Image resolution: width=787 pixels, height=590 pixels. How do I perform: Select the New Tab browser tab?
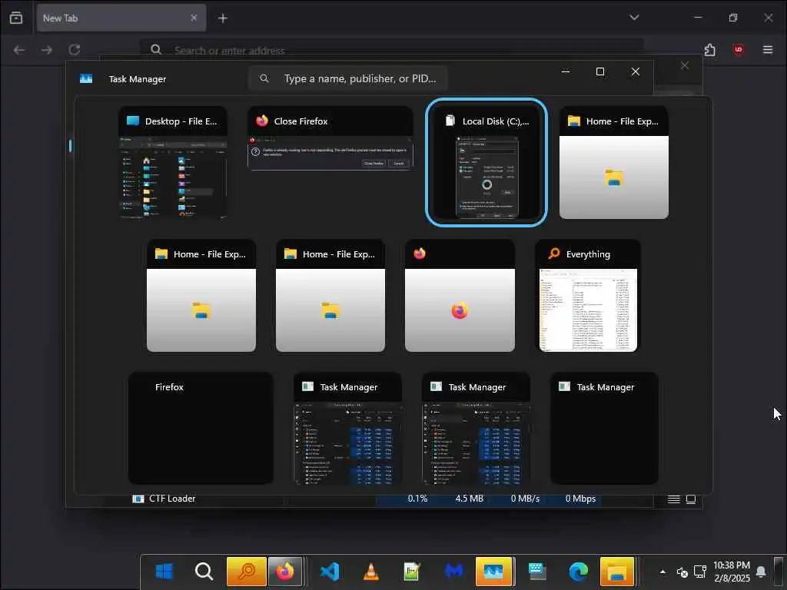[x=121, y=18]
